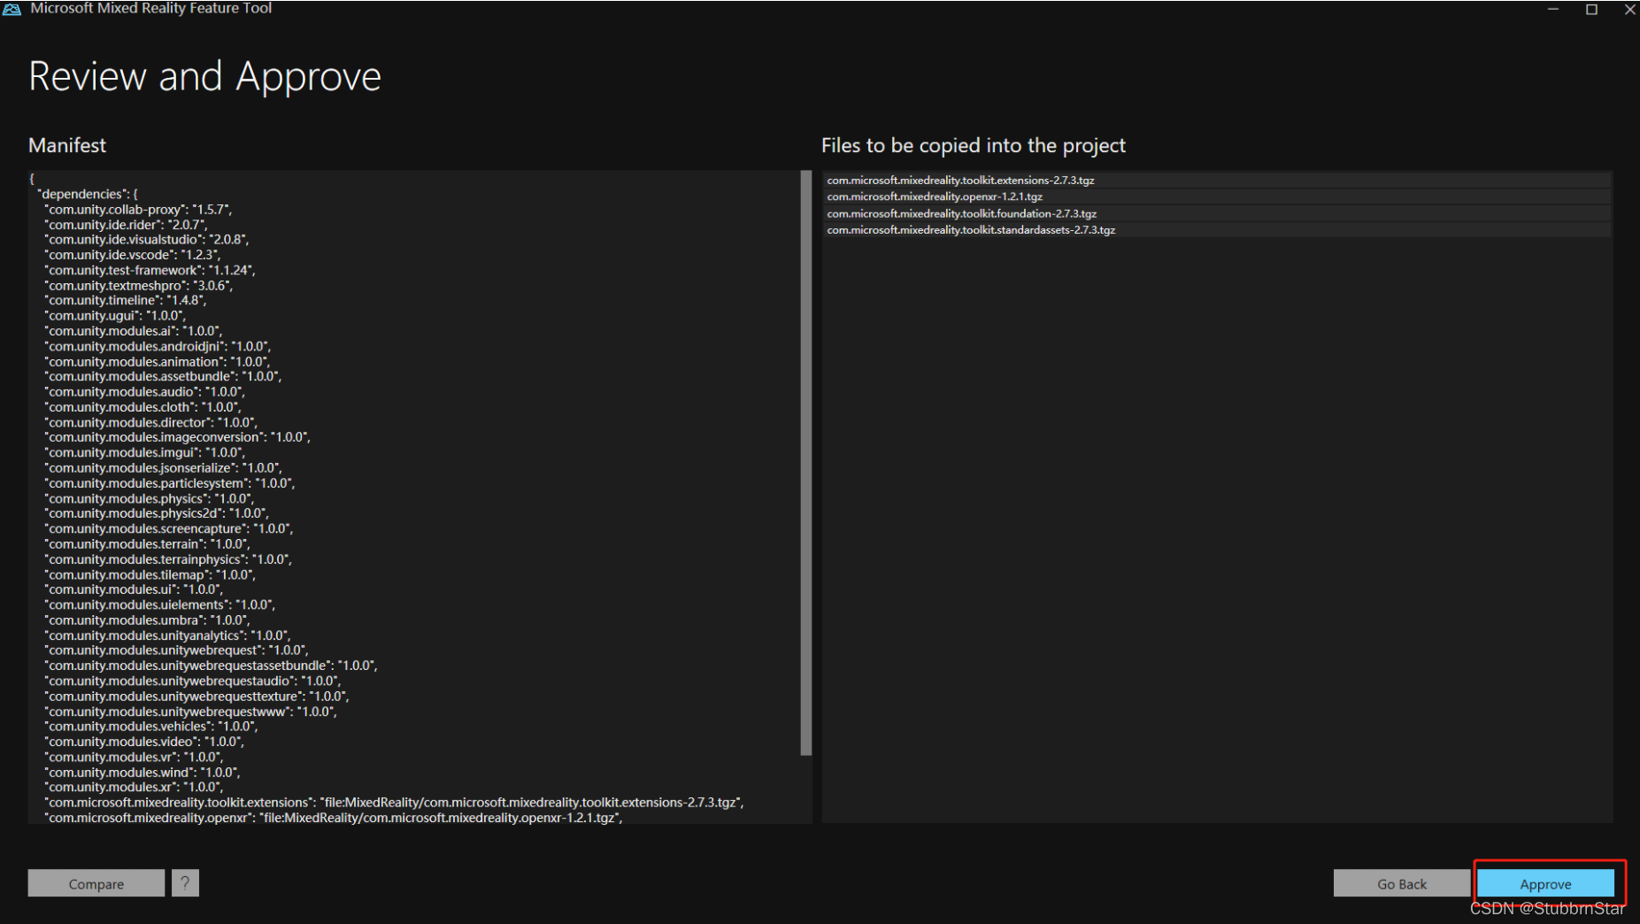Click manifest line com.unity.textmeshpro 3.0.6
This screenshot has height=924, width=1640.
(x=139, y=286)
